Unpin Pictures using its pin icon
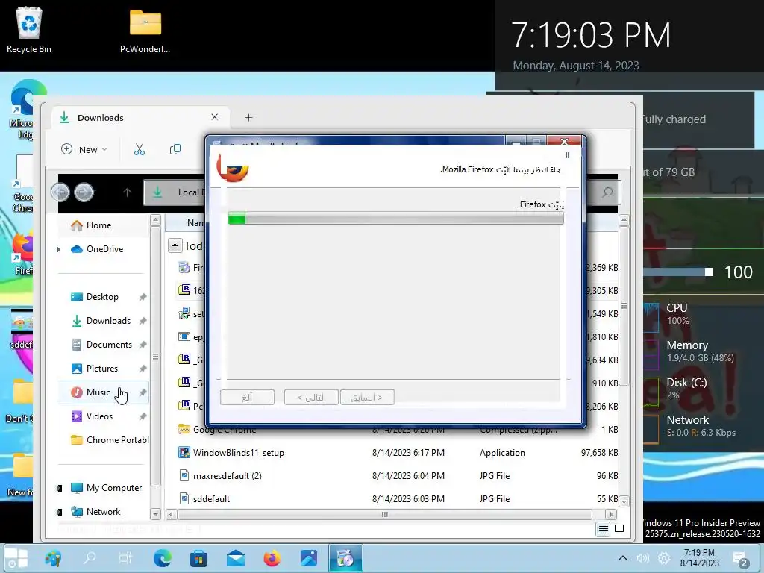Screen dimensions: 764x573 click(143, 369)
